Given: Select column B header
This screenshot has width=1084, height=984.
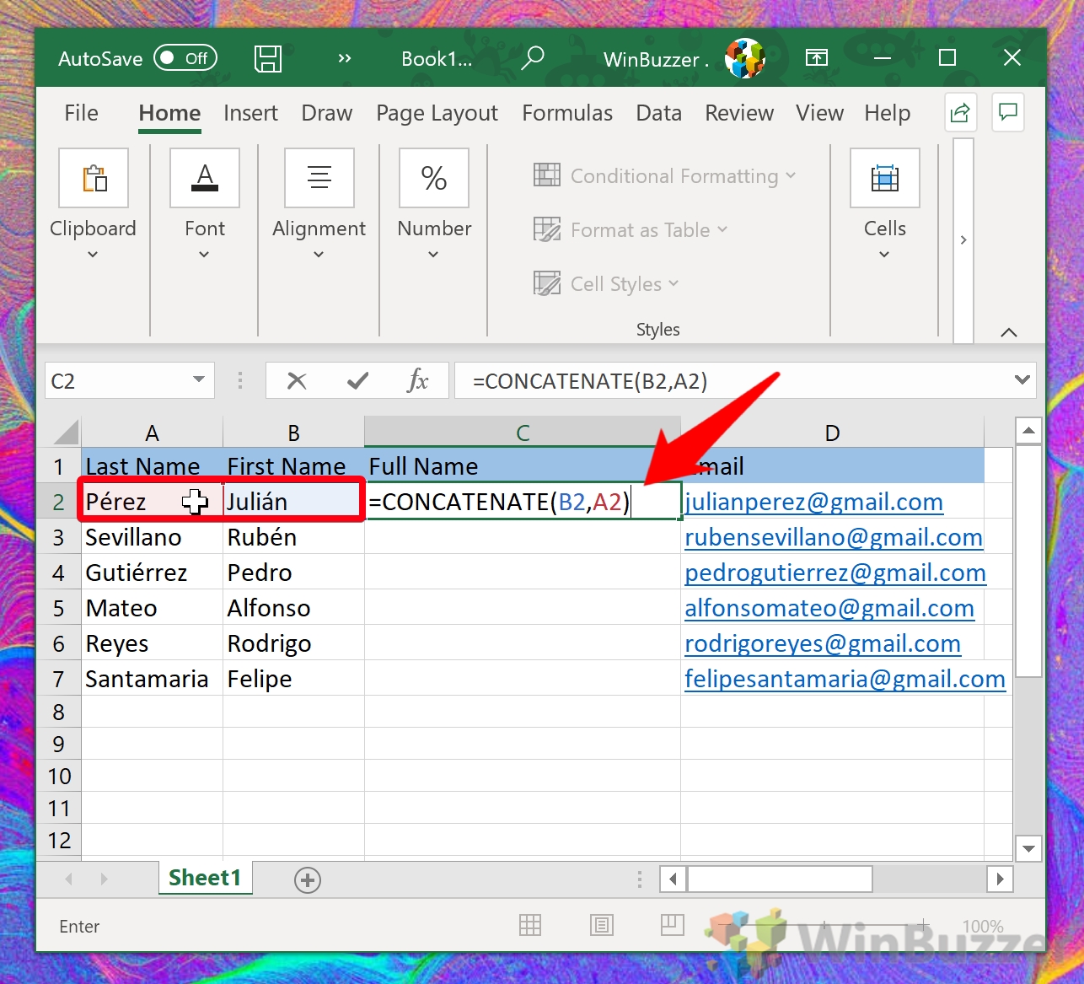Looking at the screenshot, I should click(x=293, y=433).
